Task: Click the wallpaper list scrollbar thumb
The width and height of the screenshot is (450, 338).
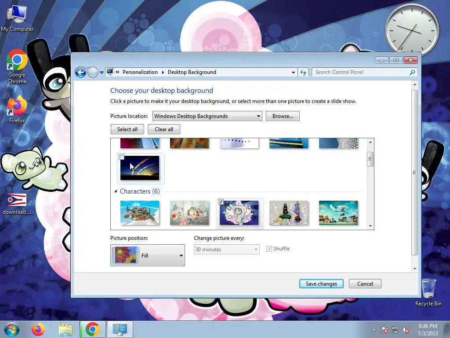Action: [370, 159]
